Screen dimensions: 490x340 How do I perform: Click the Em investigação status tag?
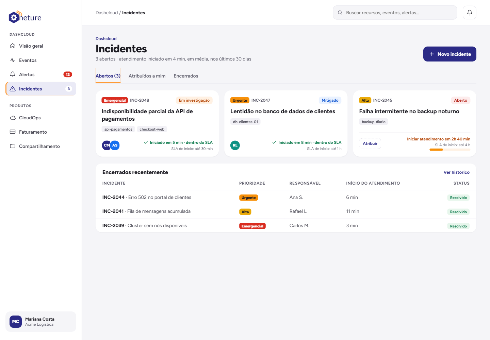pos(194,100)
